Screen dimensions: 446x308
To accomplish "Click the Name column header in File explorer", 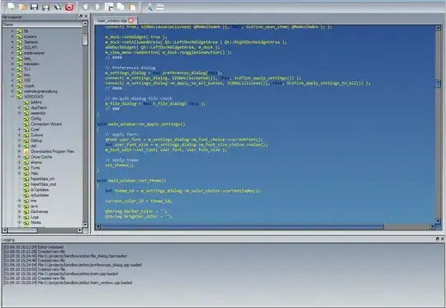I will pyautogui.click(x=42, y=25).
